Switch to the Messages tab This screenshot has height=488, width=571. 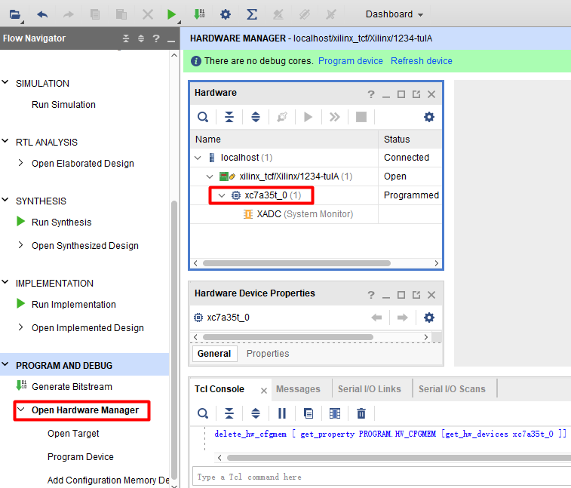tap(298, 389)
